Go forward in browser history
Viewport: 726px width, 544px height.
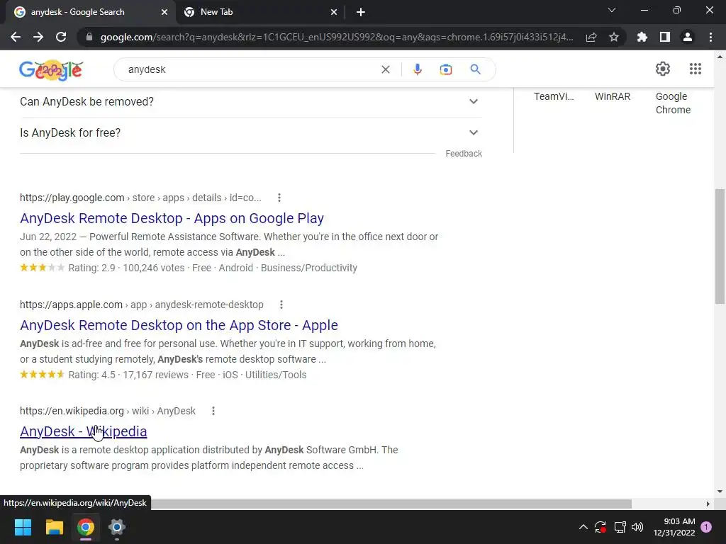pos(38,37)
